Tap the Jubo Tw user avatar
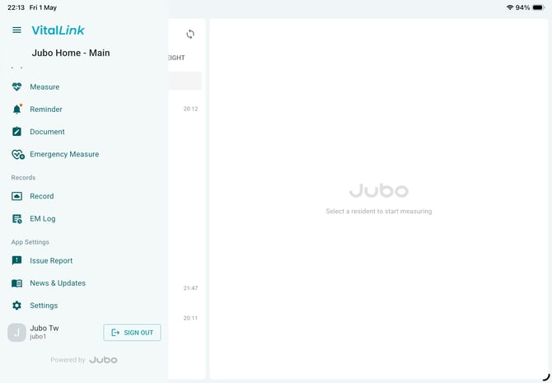This screenshot has height=383, width=552. pos(16,332)
